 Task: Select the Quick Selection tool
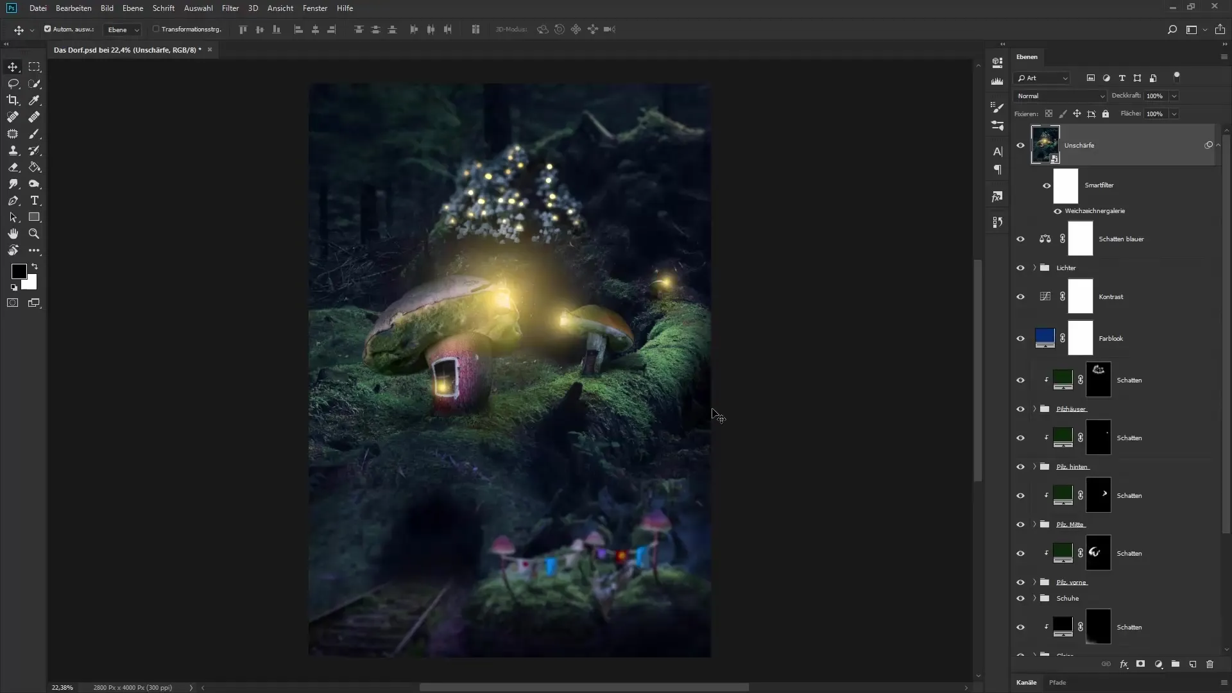tap(34, 83)
